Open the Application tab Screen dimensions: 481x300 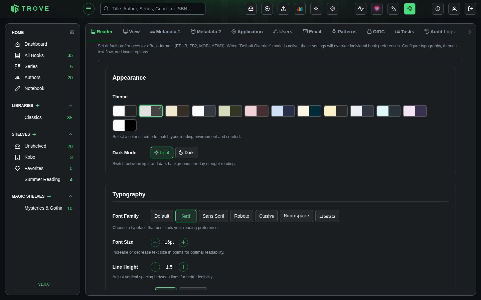[247, 32]
